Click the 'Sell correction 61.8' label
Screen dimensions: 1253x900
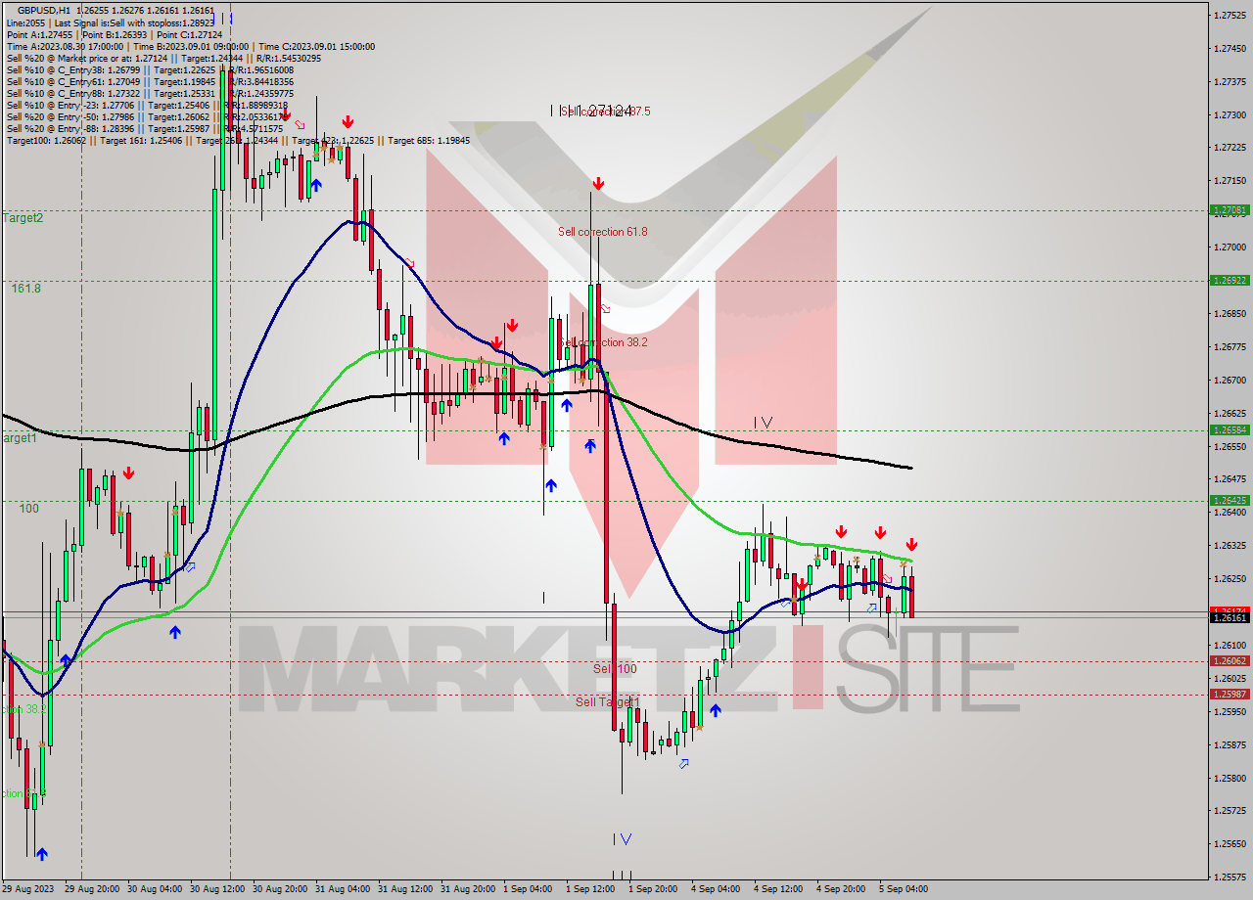(603, 232)
